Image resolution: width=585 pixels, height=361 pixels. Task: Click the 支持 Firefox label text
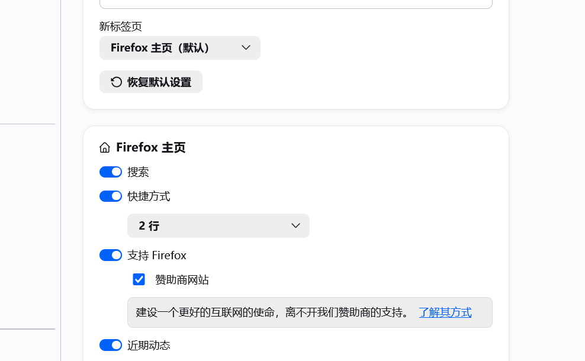point(157,256)
